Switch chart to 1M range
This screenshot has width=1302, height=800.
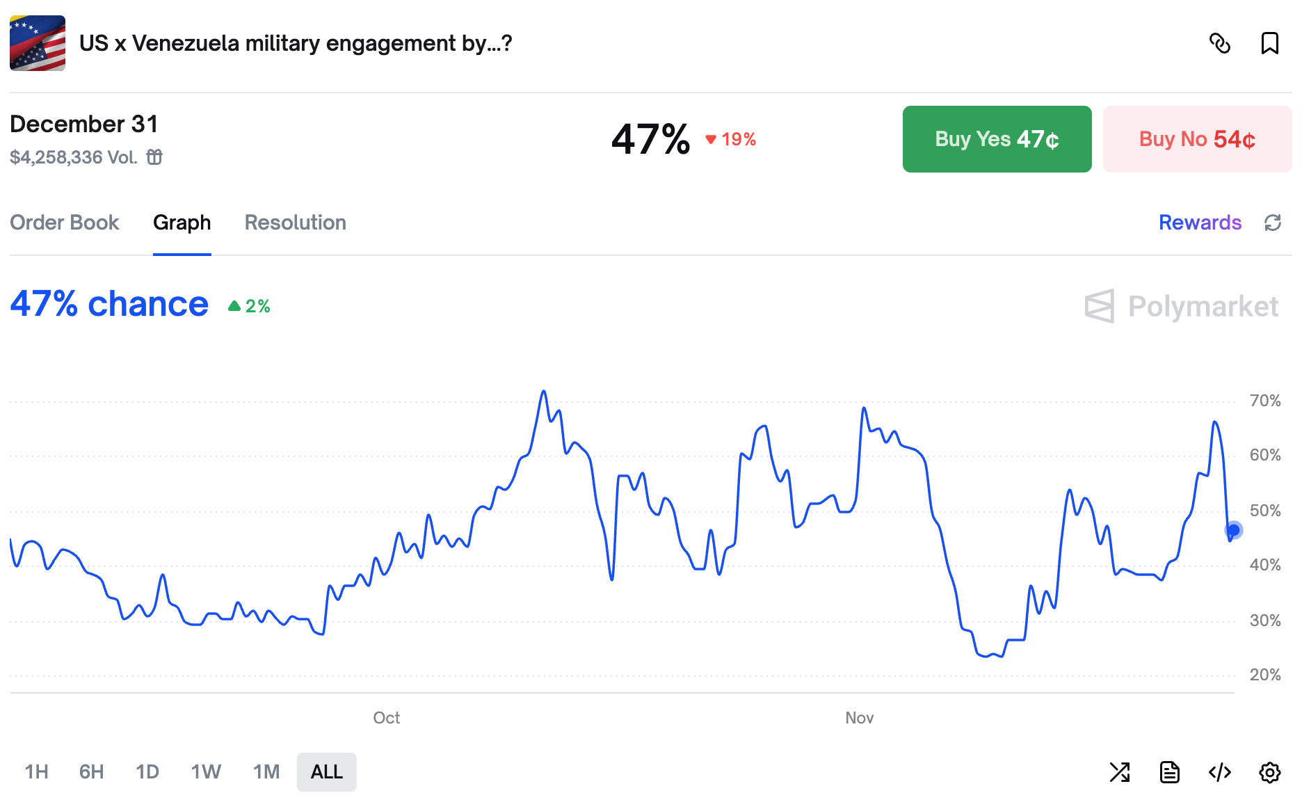coord(266,772)
